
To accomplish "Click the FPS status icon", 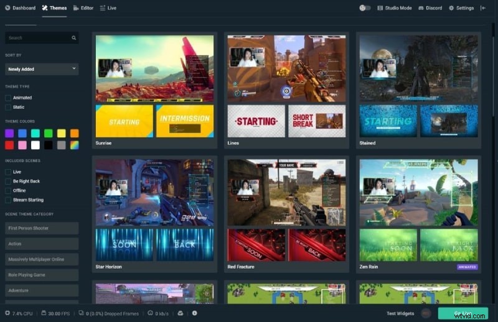I will click(44, 313).
